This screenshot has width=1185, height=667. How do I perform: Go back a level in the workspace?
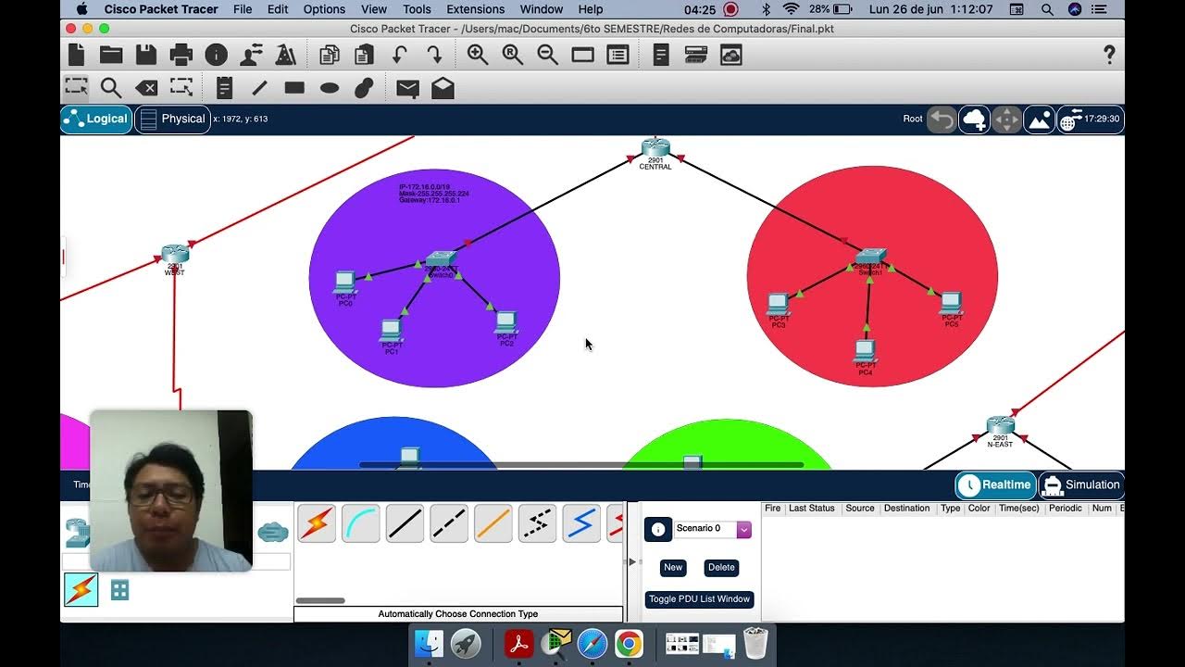tap(942, 120)
